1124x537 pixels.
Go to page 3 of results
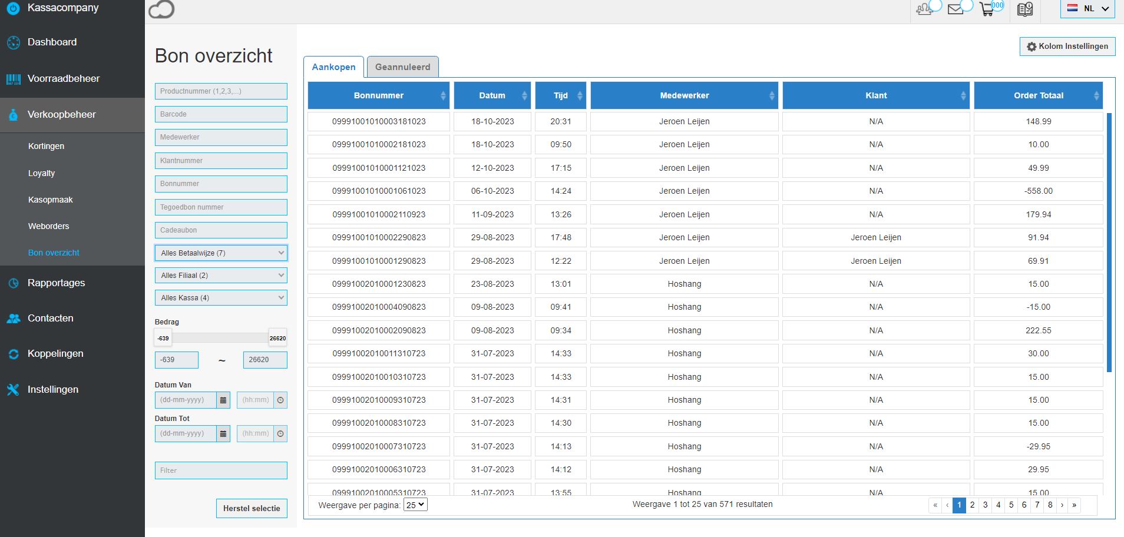(x=985, y=505)
